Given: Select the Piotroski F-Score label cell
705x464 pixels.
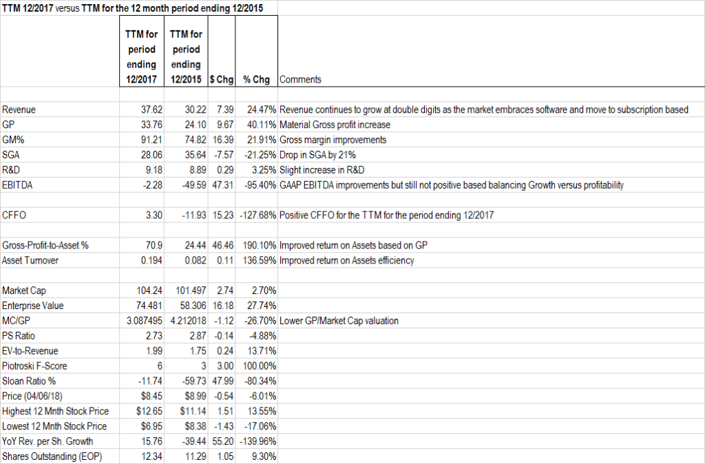Looking at the screenshot, I should tap(35, 366).
